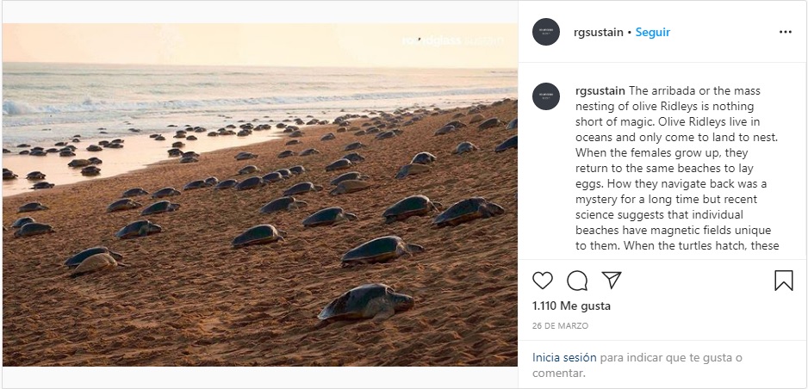
Task: Click the rgsustain avatar in the post header
Action: [546, 32]
